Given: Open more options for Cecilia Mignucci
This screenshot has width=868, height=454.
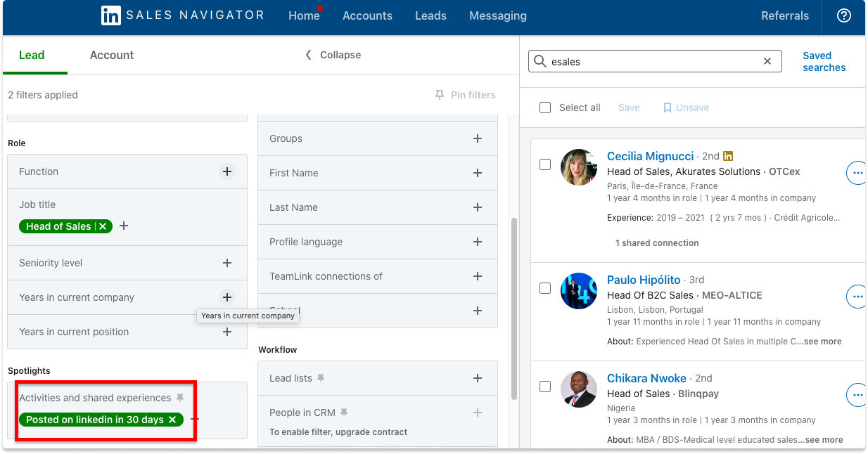Looking at the screenshot, I should (857, 172).
